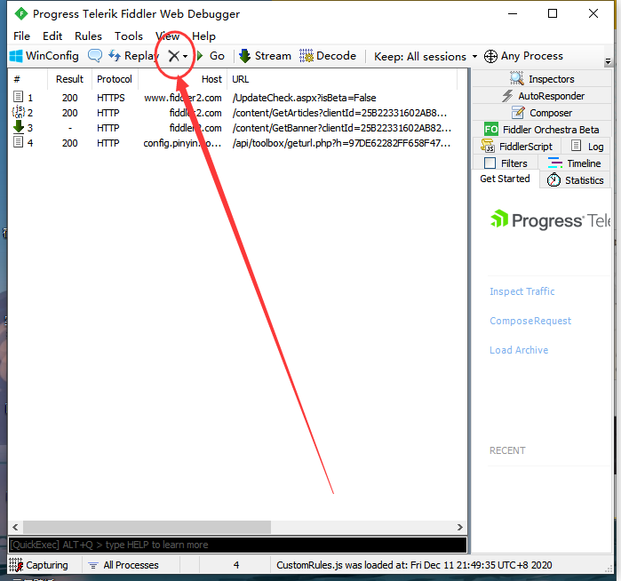
Task: Open the Composer tab
Action: 541,113
